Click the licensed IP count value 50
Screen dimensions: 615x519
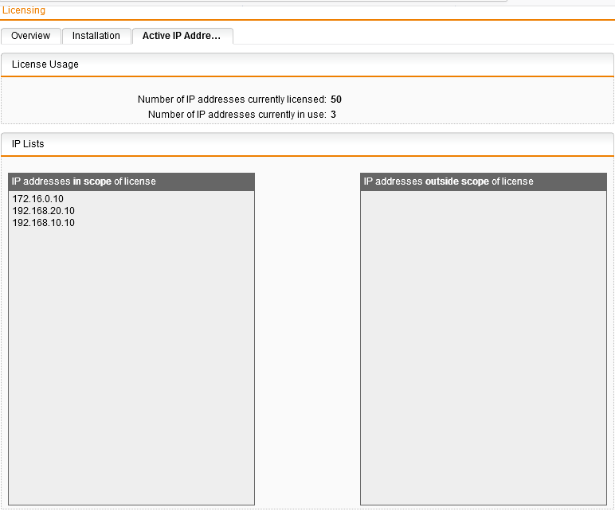tap(336, 100)
